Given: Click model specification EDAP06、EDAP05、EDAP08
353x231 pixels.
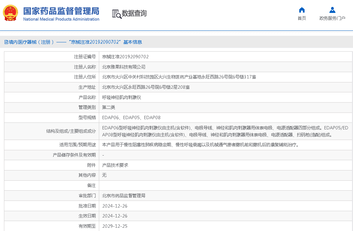Looking at the screenshot, I should (131, 117).
